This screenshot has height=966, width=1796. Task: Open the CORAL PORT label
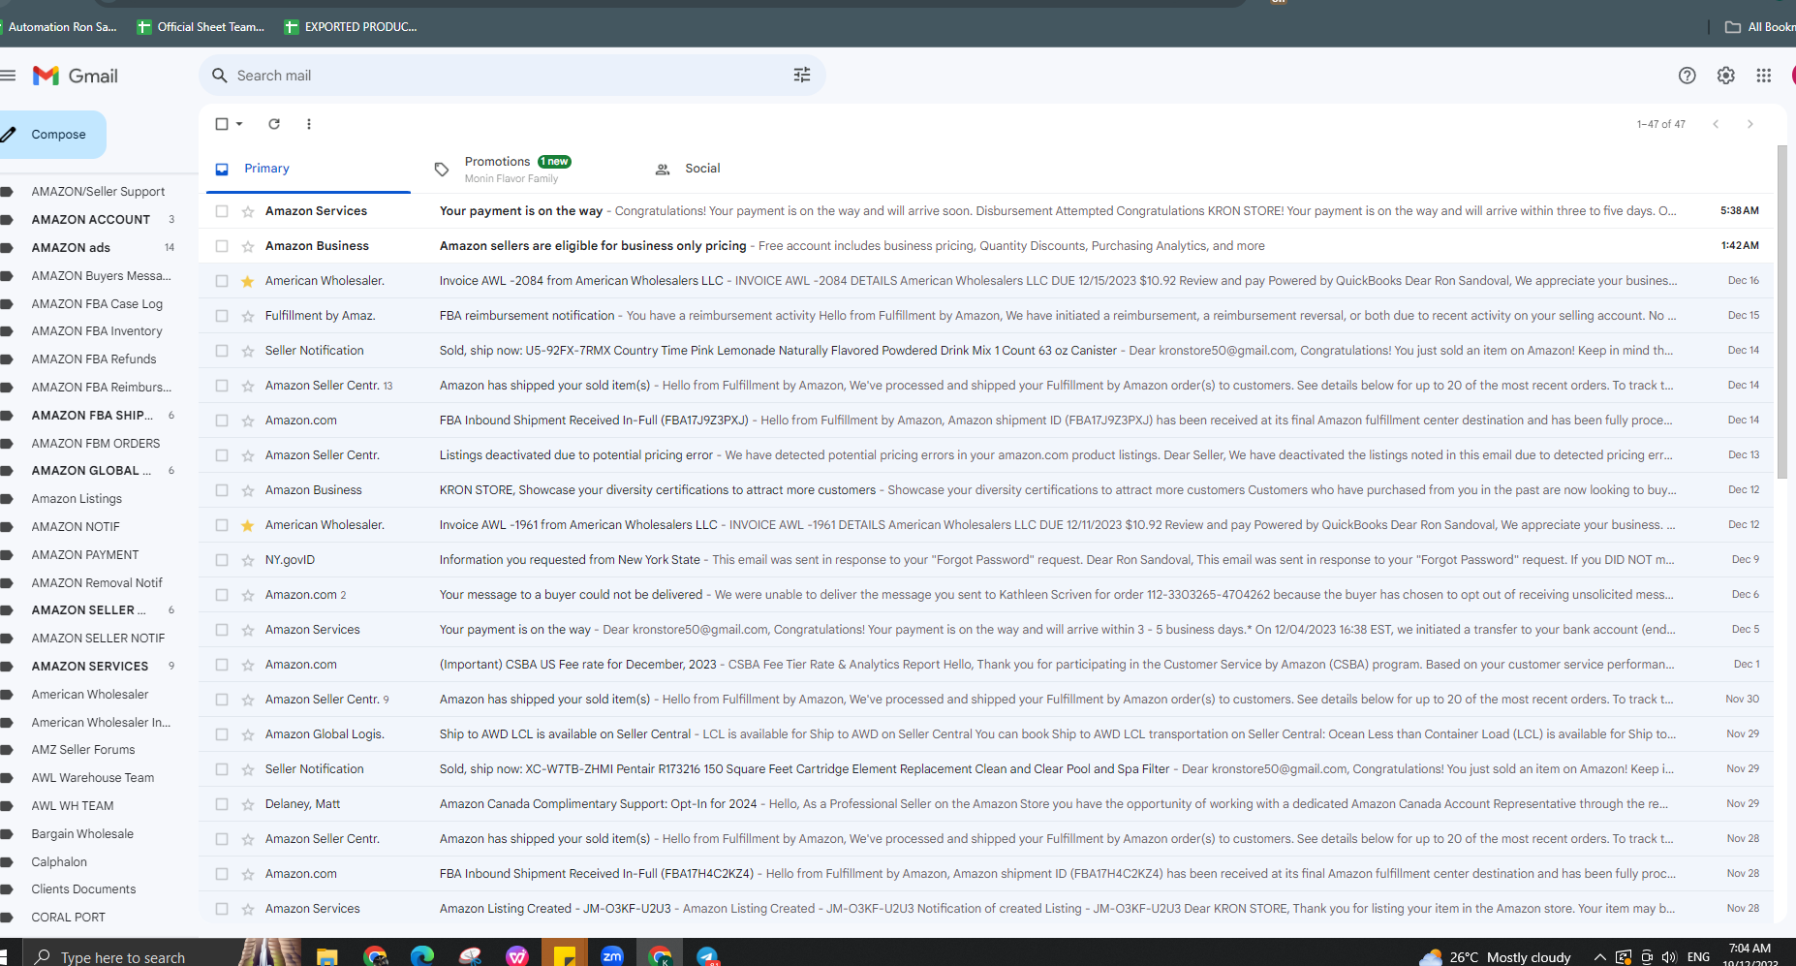(x=68, y=918)
